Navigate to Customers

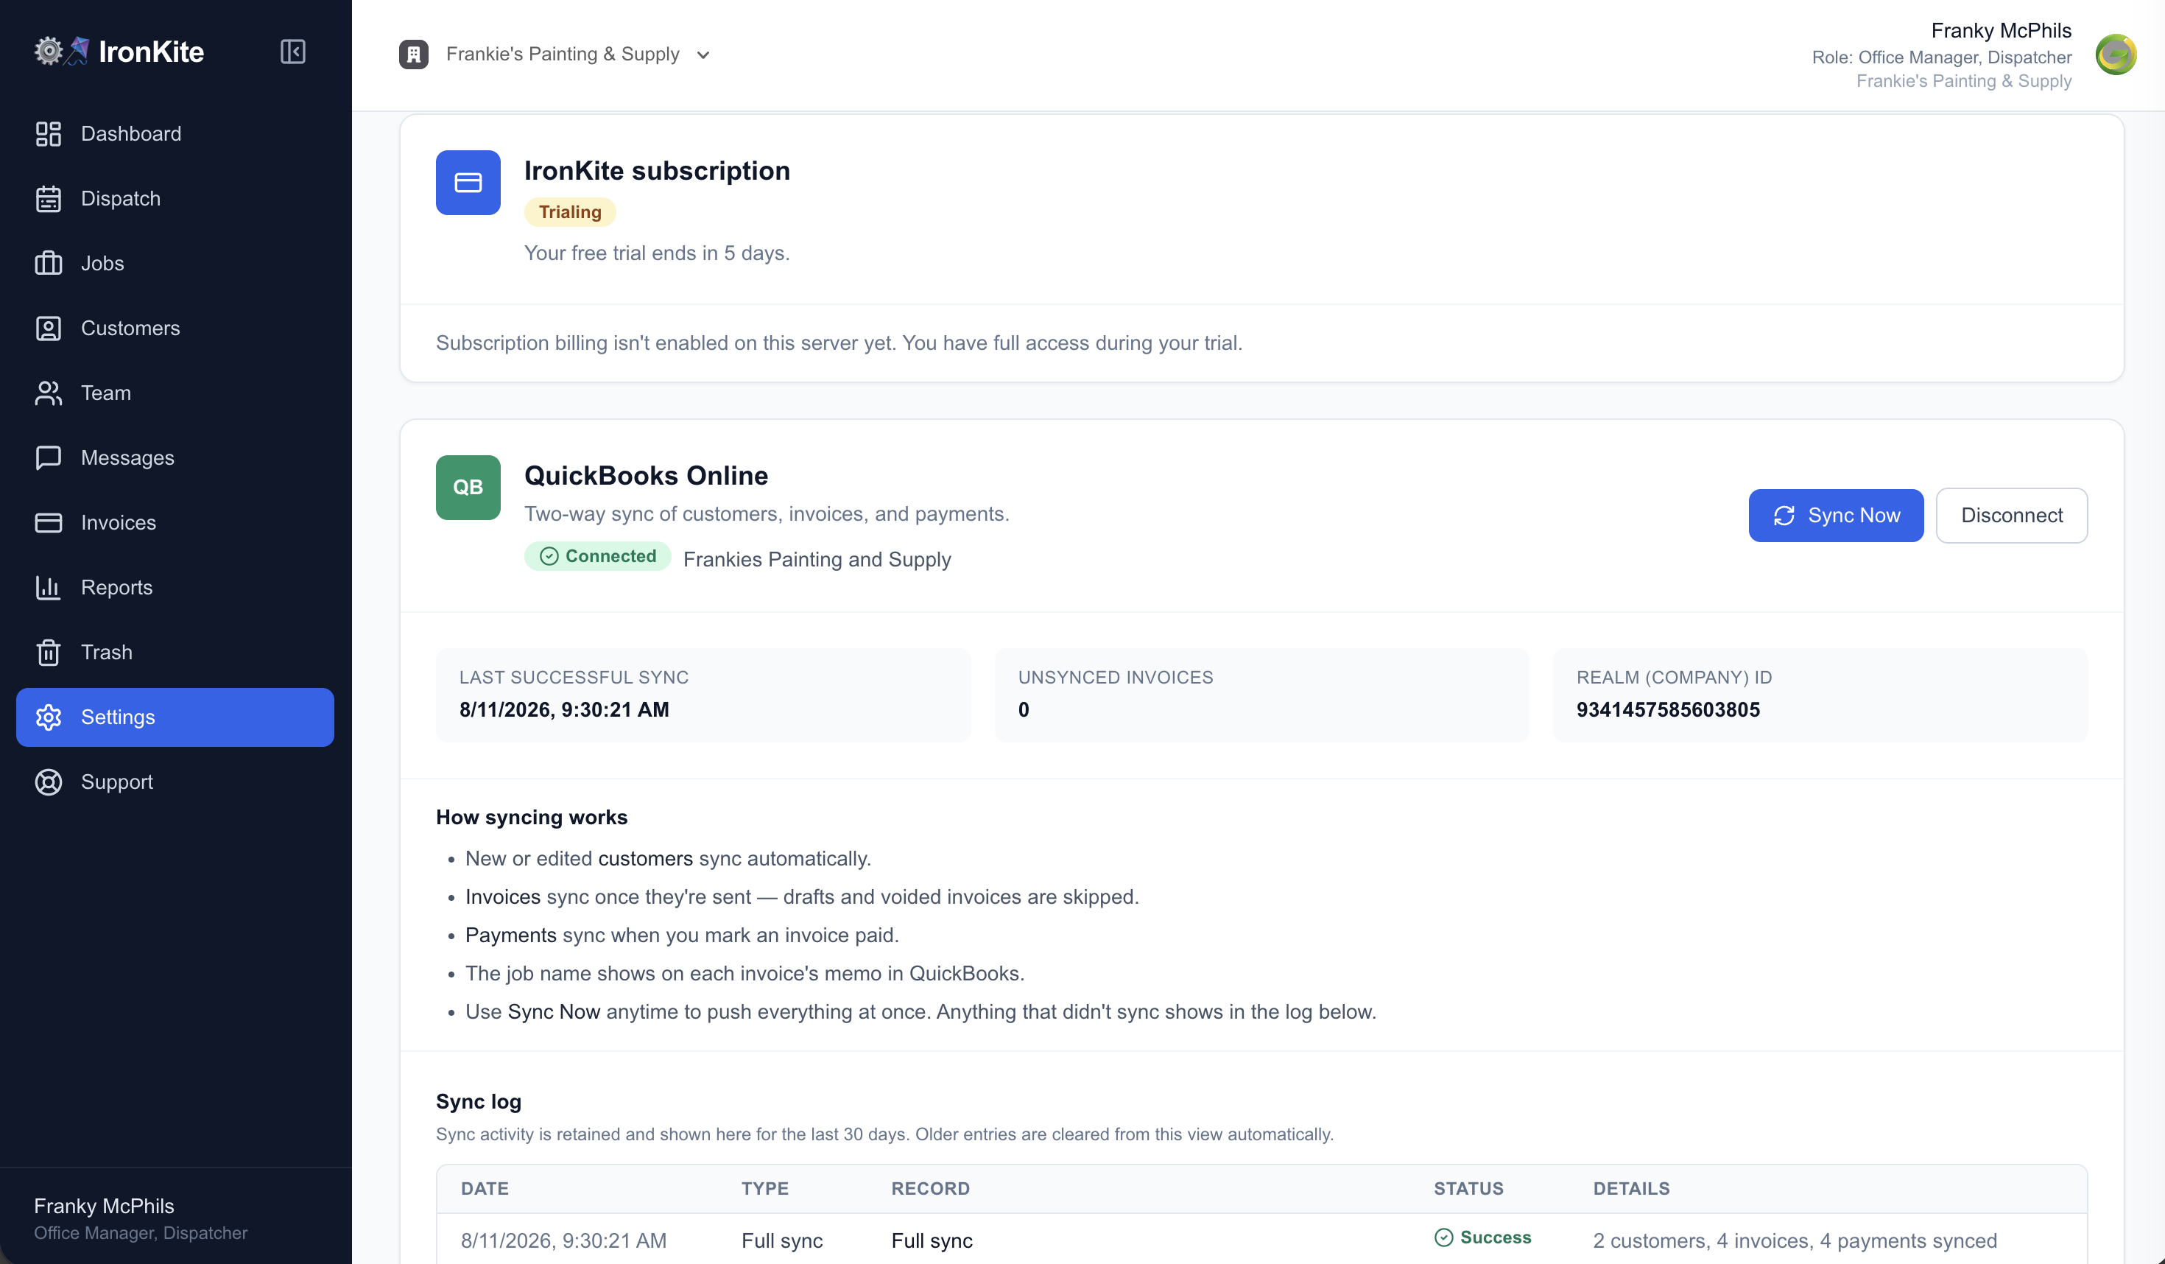(x=175, y=329)
